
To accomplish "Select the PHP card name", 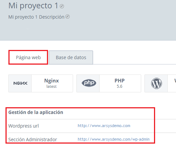I will tap(120, 80).
